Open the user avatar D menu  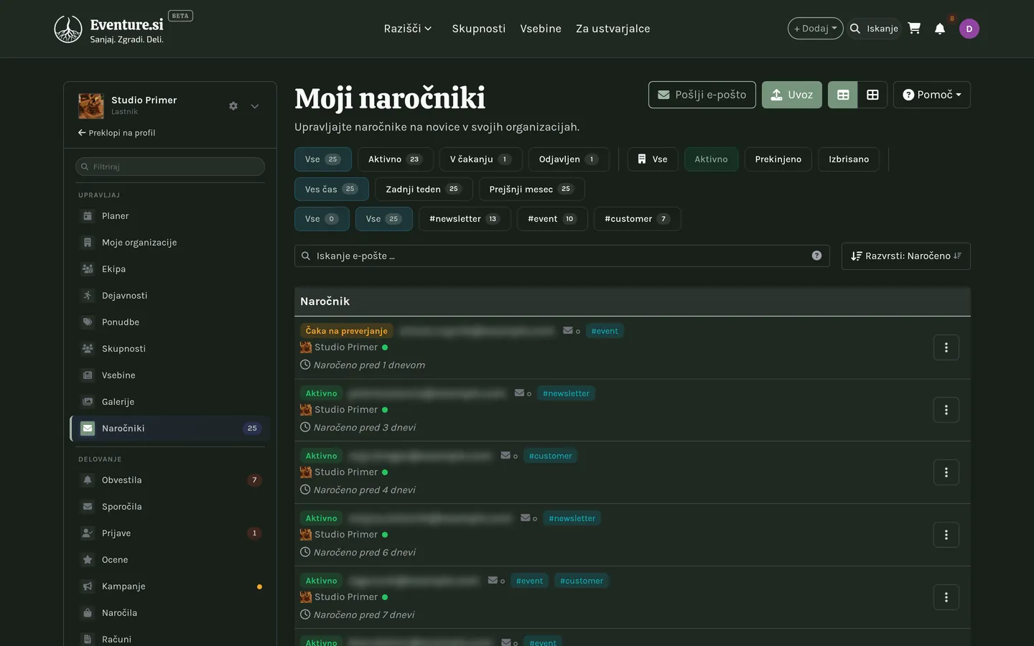[x=969, y=29]
